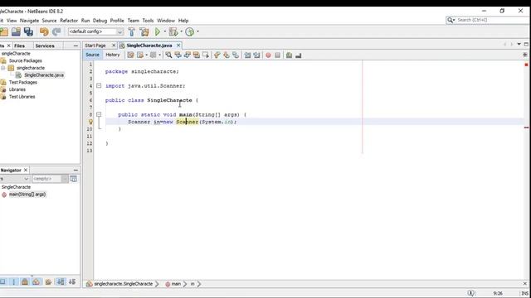This screenshot has width=531, height=298.
Task: Select the Libraries tree node
Action: tap(17, 89)
